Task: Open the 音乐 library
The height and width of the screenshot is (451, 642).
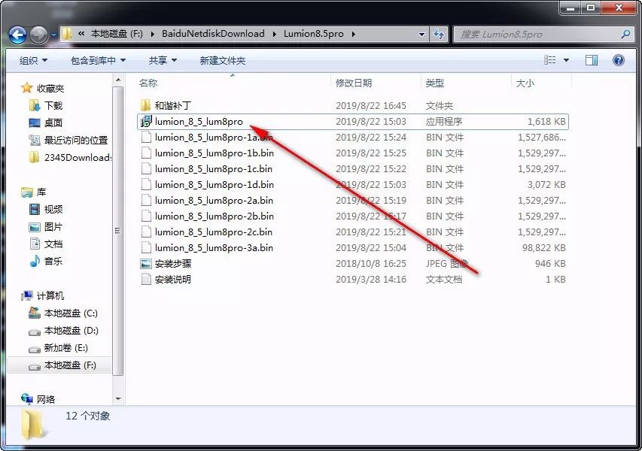Action: (53, 262)
